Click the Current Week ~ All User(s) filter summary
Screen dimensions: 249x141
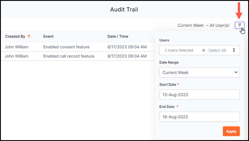click(203, 25)
